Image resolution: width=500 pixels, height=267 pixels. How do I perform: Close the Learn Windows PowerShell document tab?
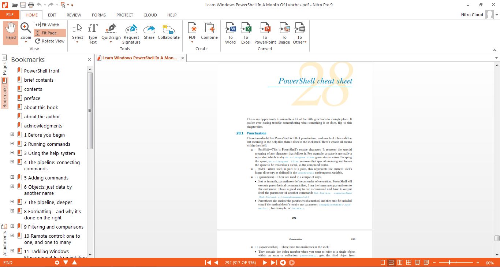[183, 58]
